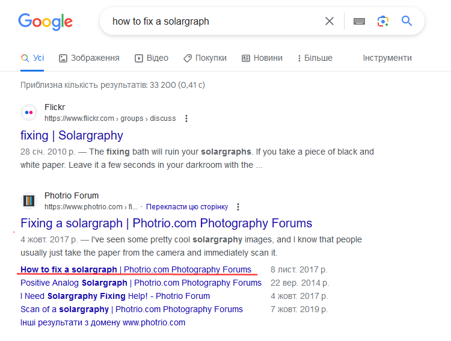
Task: Open three-dot options for Photrio result
Action: (238, 207)
